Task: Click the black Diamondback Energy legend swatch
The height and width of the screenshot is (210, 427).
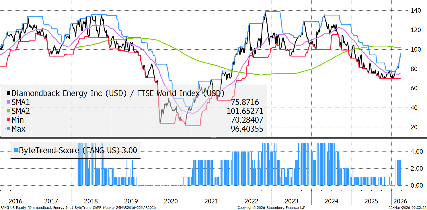Action: (9, 93)
